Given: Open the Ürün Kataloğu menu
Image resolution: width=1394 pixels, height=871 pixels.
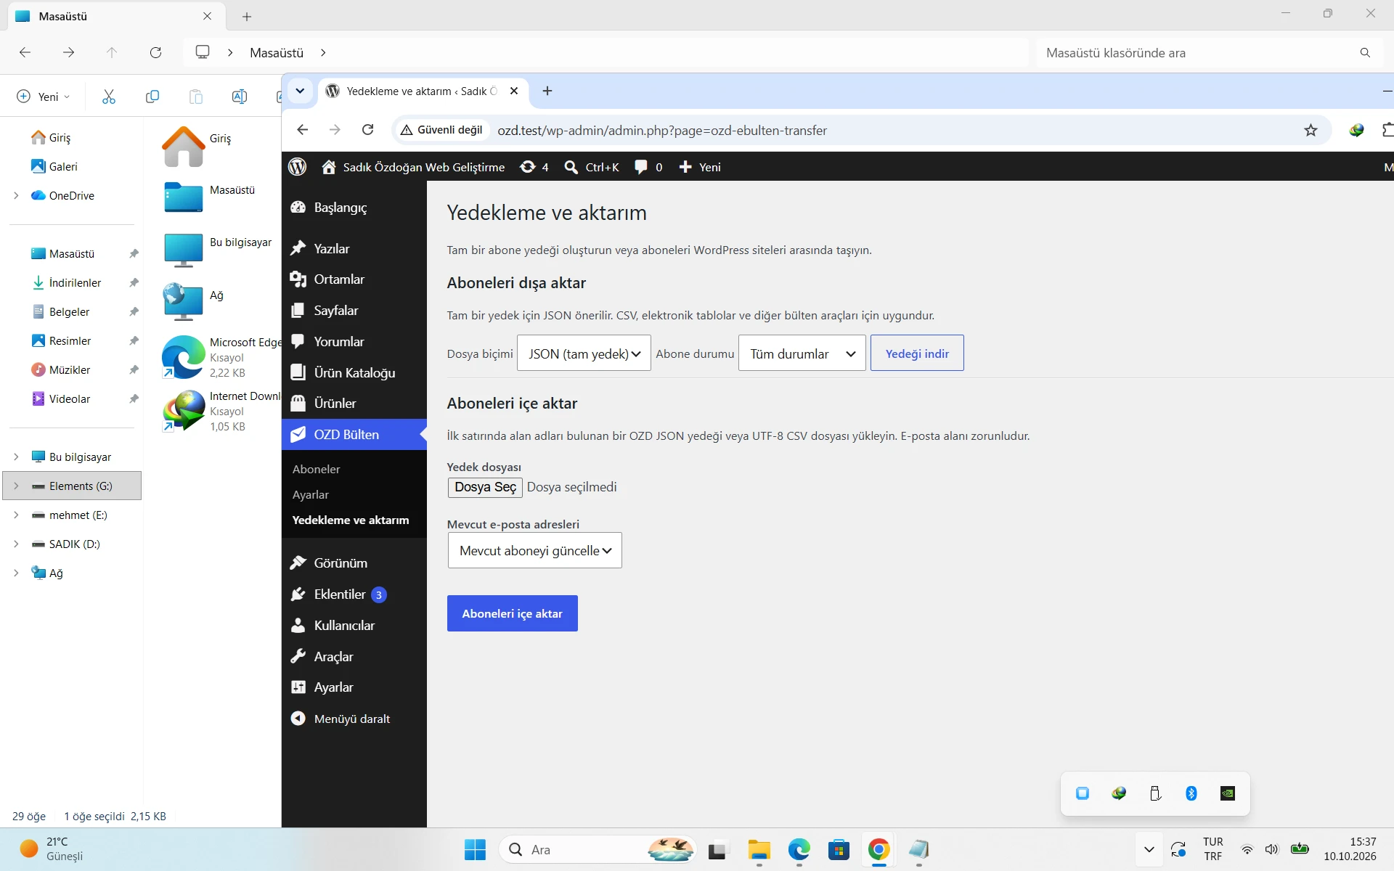Looking at the screenshot, I should point(354,372).
